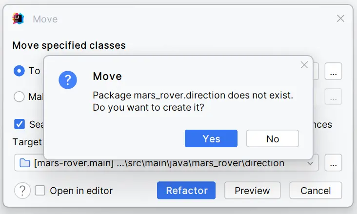The image size is (357, 214).
Task: Click browse ellipsis on the 'To' package row
Action: 333,72
